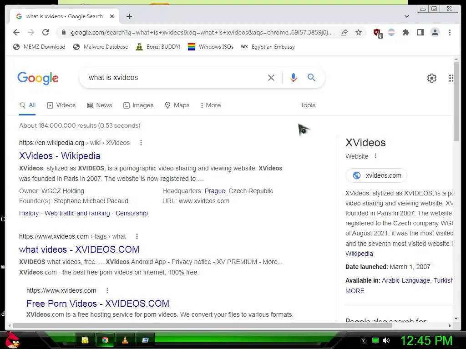Open the Chrome profile avatar
Viewport: 466px width, 349px height.
click(435, 32)
